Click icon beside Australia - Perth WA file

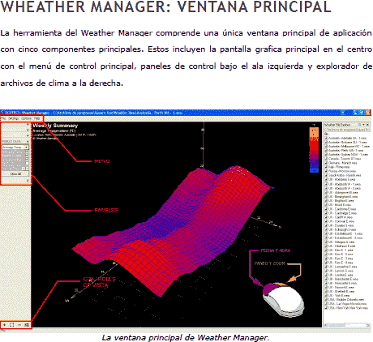click(x=326, y=151)
